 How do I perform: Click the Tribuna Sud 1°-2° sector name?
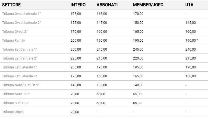pyautogui.click(x=15, y=103)
